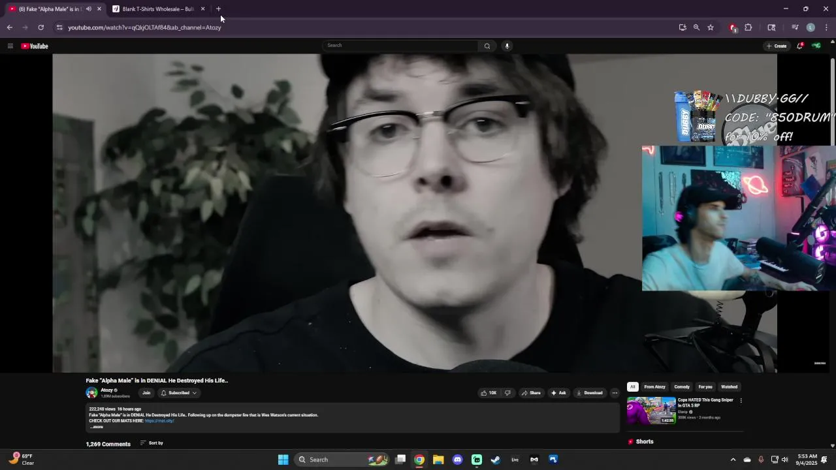View site information icon in address bar
836x470 pixels.
pos(59,27)
